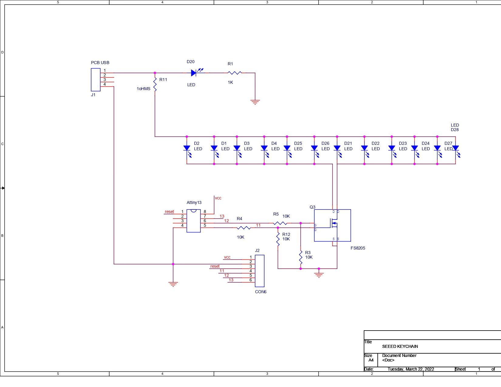Click the Attiny13 reference text
Image resolution: width=501 pixels, height=387 pixels.
coord(194,202)
